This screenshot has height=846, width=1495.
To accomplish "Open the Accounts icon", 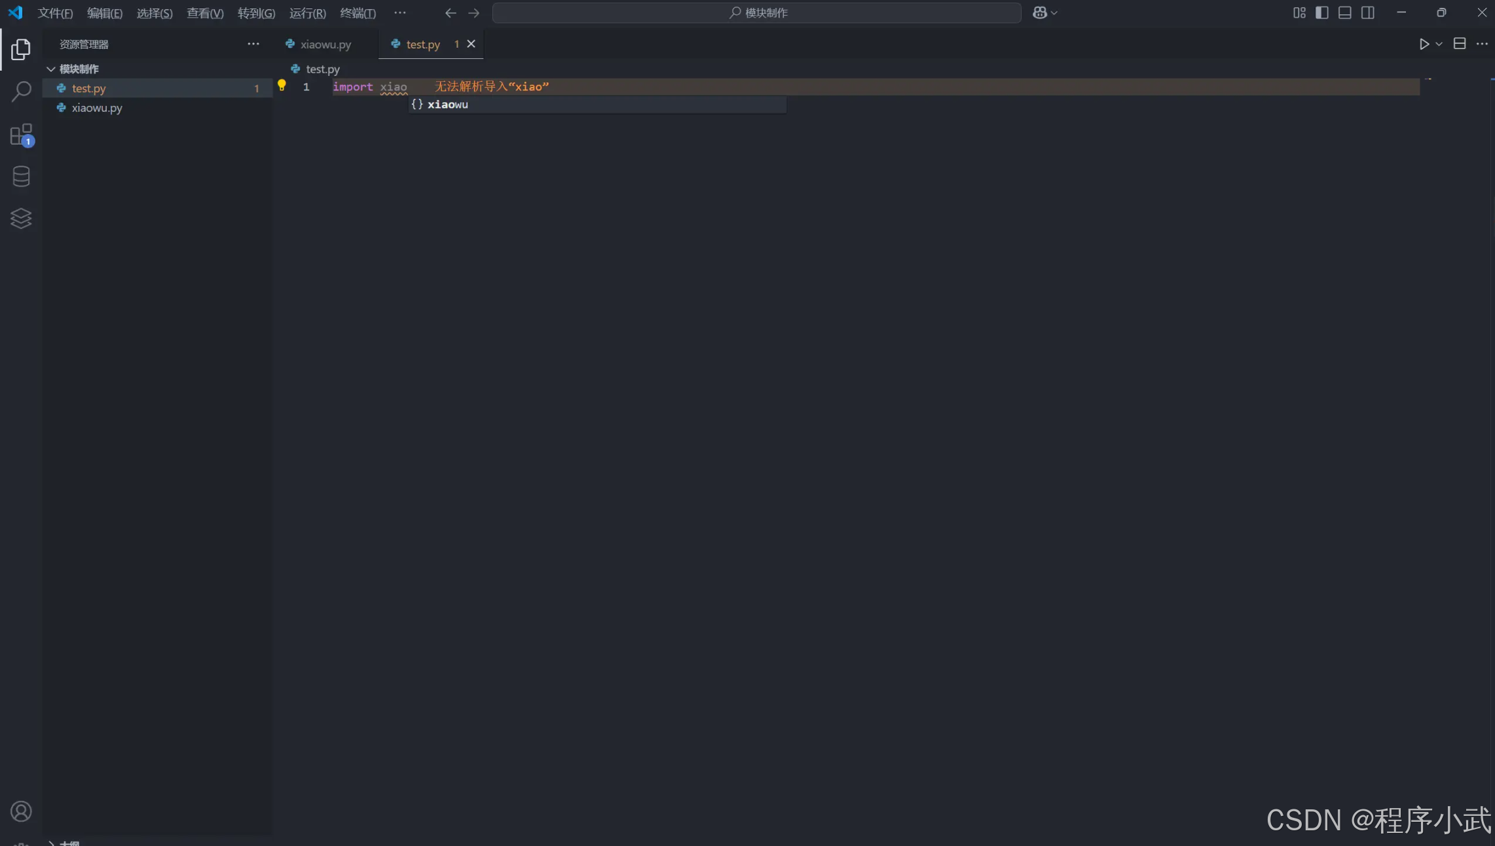I will coord(21,811).
